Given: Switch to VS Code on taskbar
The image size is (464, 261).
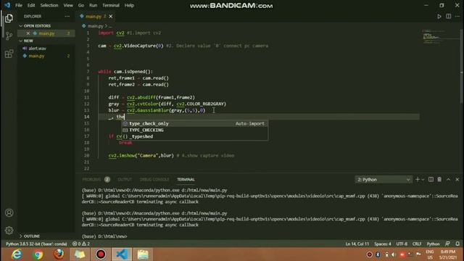Looking at the screenshot, I should pyautogui.click(x=122, y=254).
